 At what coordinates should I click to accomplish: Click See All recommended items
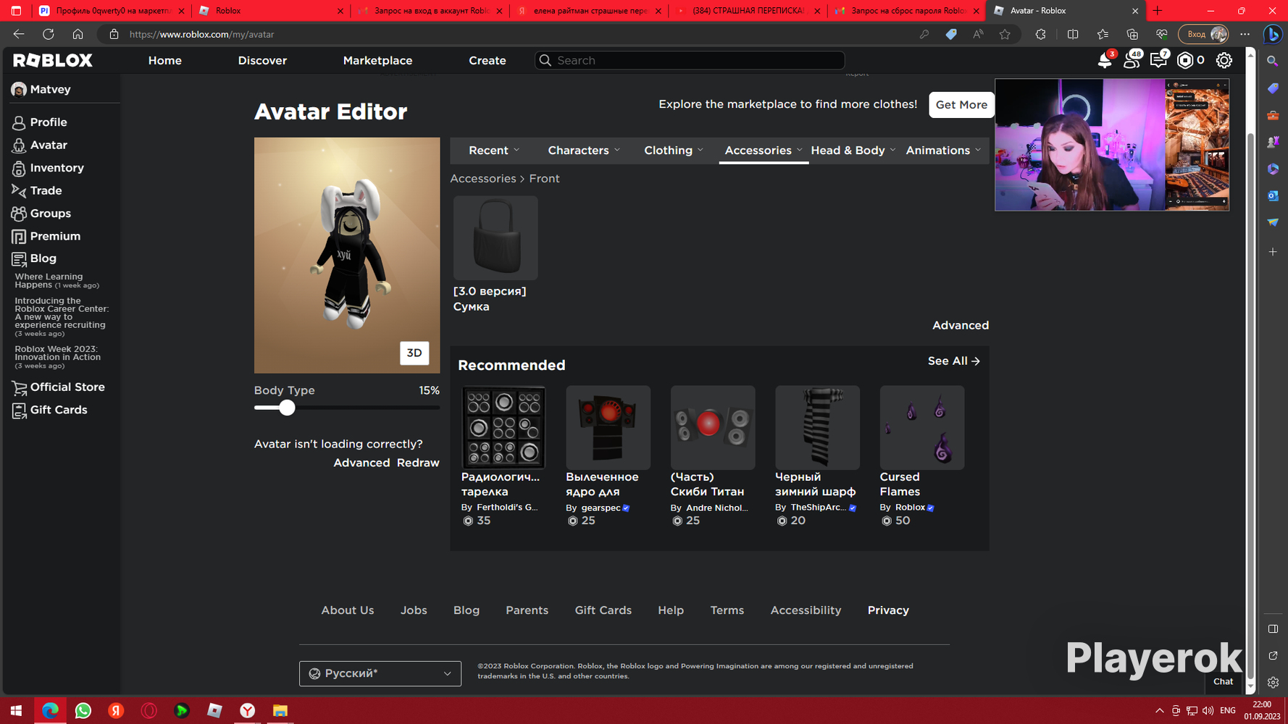953,361
